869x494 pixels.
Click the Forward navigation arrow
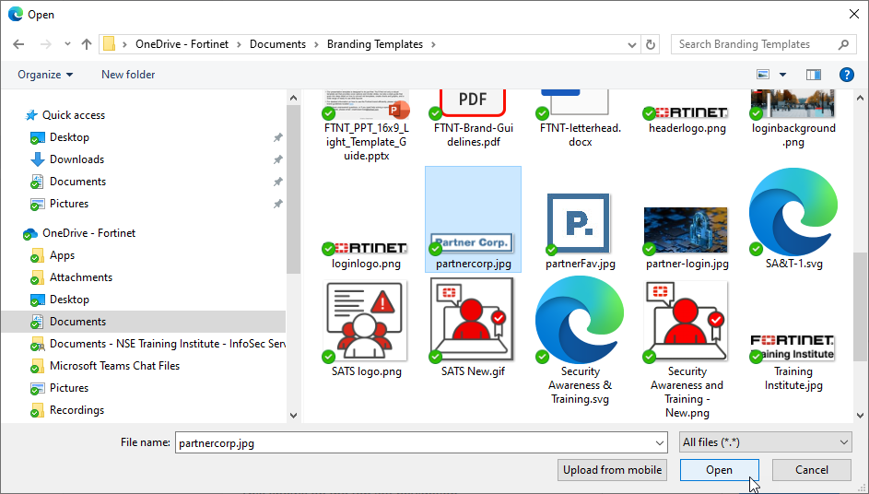(x=45, y=44)
